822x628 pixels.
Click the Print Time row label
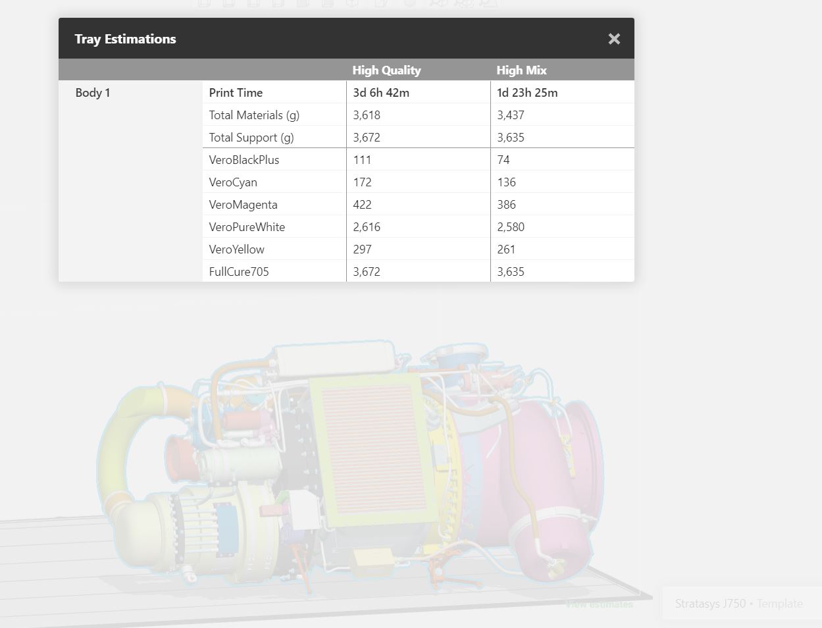(x=236, y=92)
